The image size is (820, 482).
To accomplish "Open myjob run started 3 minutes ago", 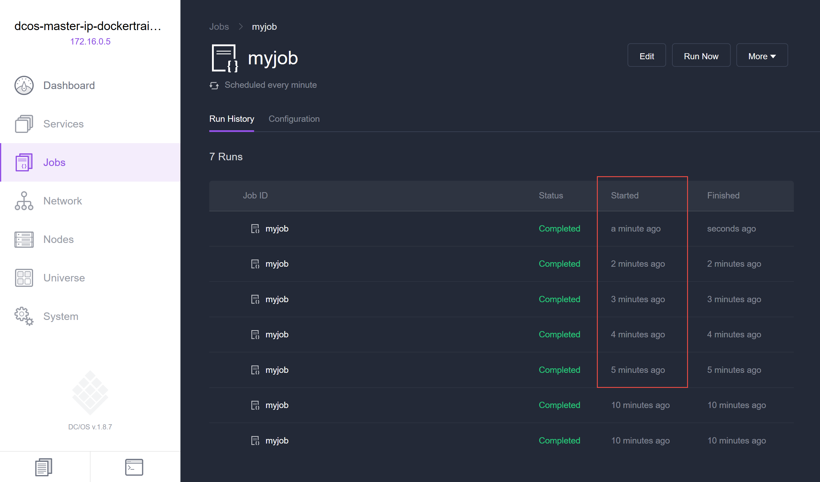I will [x=277, y=299].
